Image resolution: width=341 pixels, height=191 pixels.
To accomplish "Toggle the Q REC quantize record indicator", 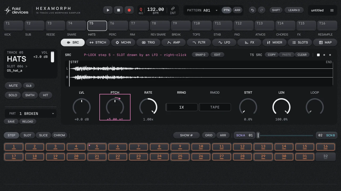I will 141,11.
